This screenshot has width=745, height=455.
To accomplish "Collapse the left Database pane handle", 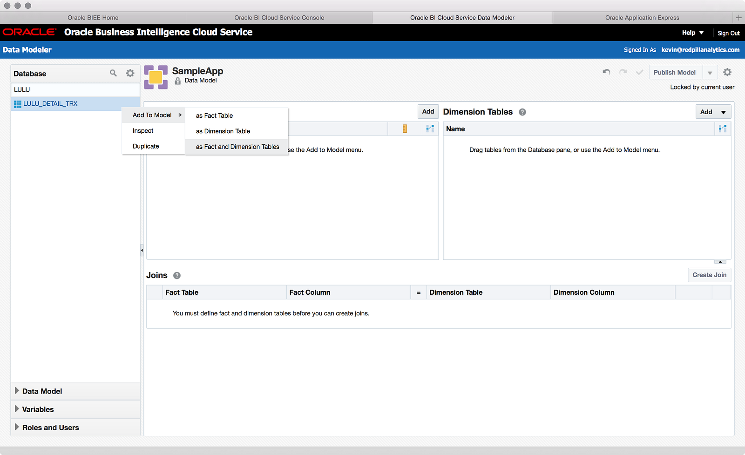I will 142,250.
